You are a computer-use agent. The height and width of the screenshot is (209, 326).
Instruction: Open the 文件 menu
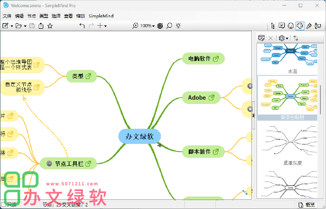7,16
